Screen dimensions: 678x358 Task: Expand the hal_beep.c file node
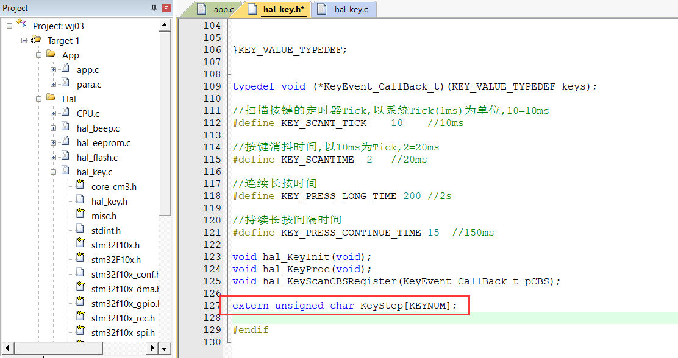click(x=54, y=128)
